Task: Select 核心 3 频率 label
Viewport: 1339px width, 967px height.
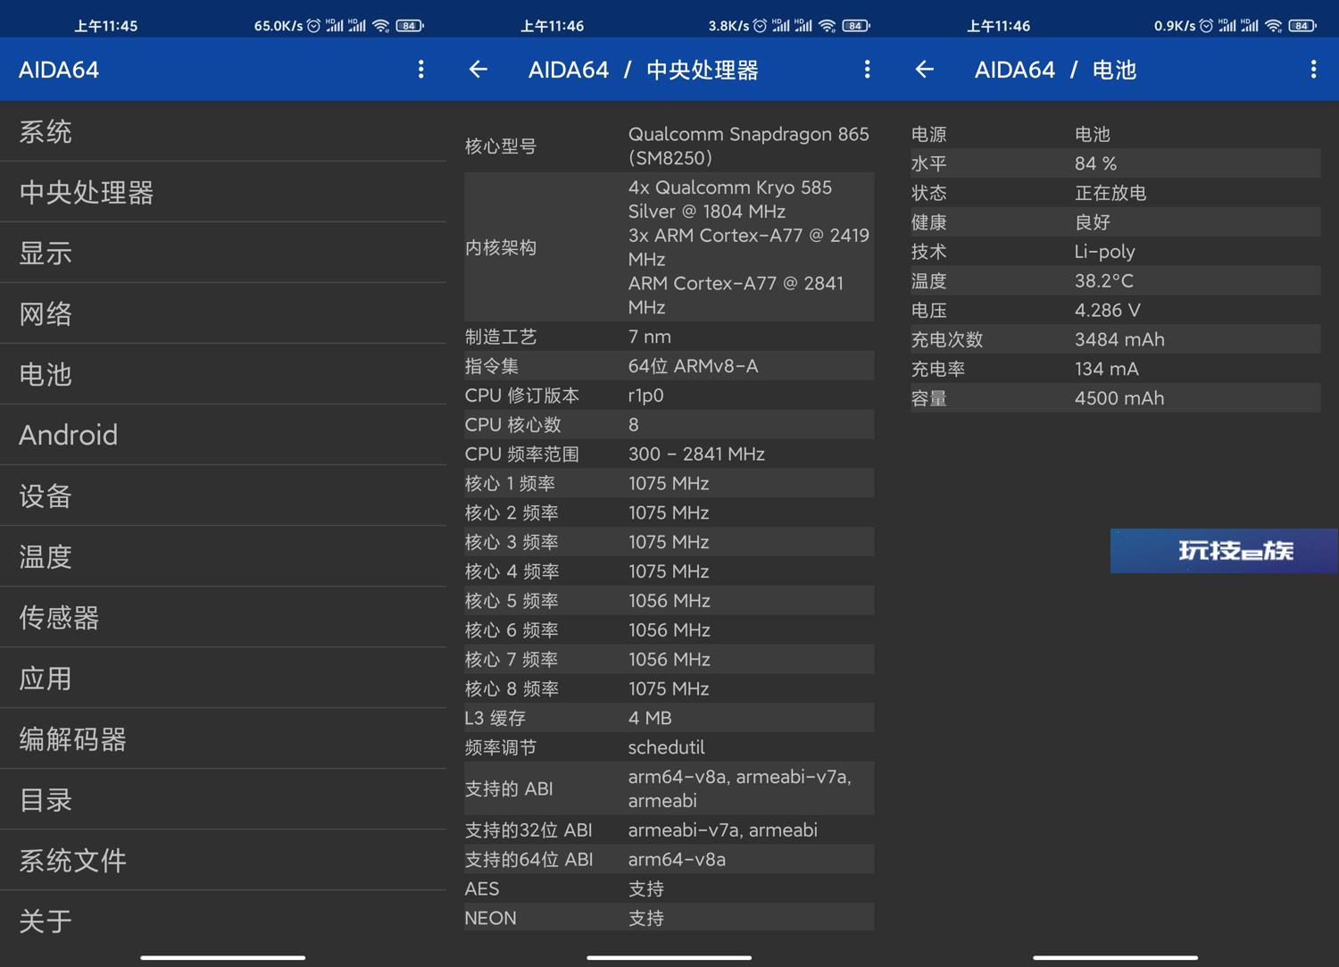Action: (511, 543)
